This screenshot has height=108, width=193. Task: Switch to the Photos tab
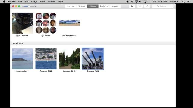pos(71,6)
